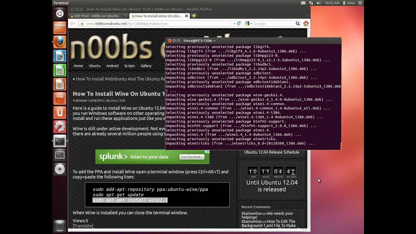Open a new Firefox tab

(194, 16)
